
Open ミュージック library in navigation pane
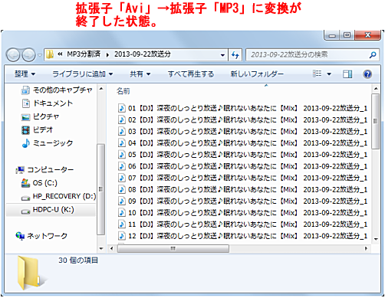pyautogui.click(x=48, y=143)
